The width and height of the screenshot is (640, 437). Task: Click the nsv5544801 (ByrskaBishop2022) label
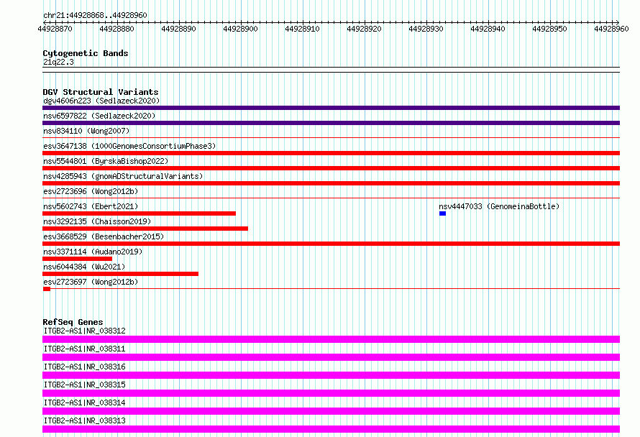[106, 161]
